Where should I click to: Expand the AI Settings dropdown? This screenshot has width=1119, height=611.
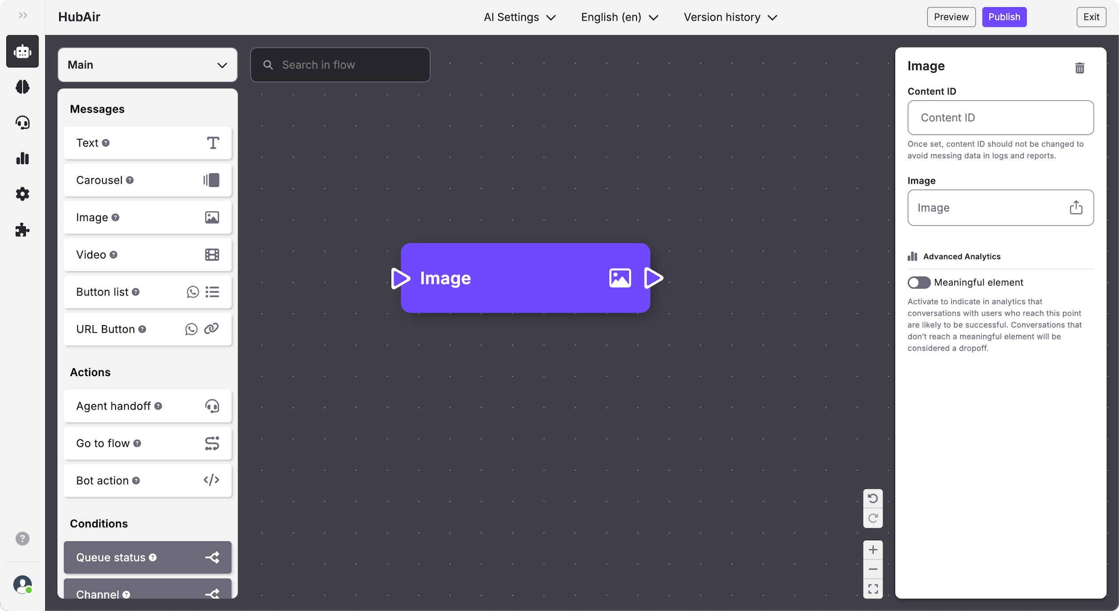tap(519, 17)
